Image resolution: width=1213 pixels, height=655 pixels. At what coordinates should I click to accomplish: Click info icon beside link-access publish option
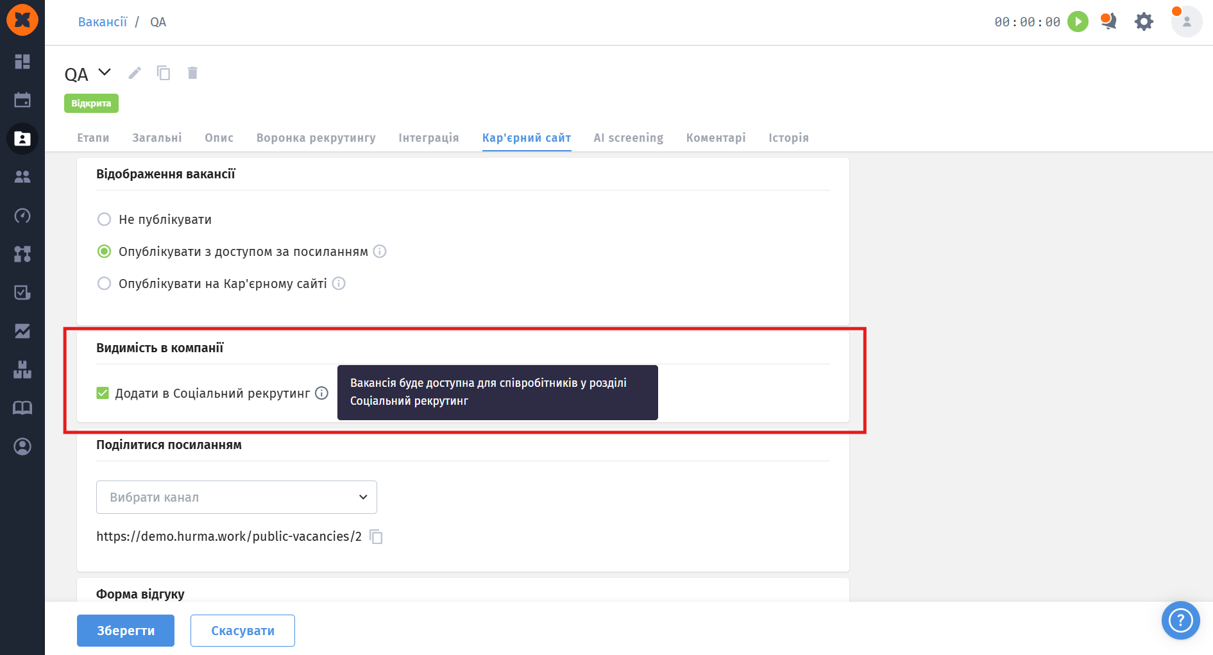tap(380, 251)
